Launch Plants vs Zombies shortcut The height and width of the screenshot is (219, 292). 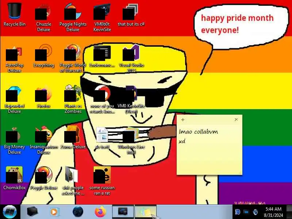tap(73, 99)
